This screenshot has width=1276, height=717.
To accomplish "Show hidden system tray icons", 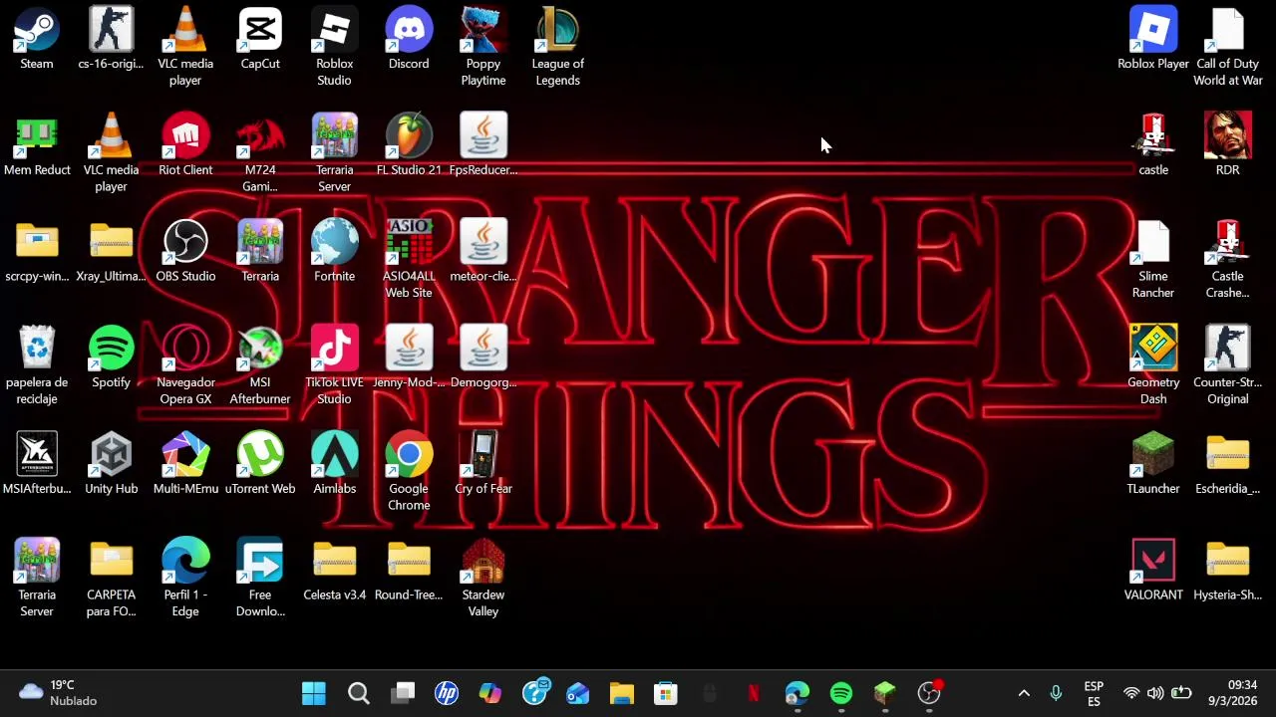I will pyautogui.click(x=1024, y=693).
